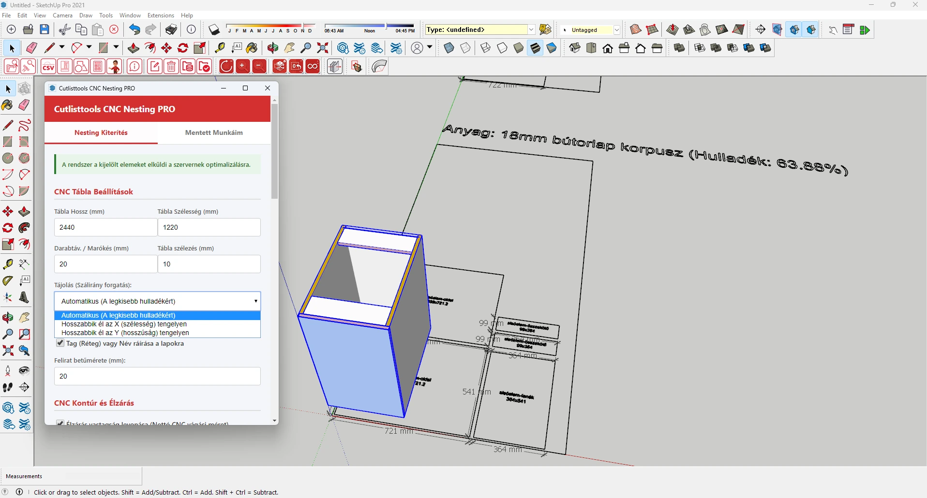The image size is (927, 498).
Task: Toggle the Élzárás vastagság levonása checkbox
Action: [60, 423]
